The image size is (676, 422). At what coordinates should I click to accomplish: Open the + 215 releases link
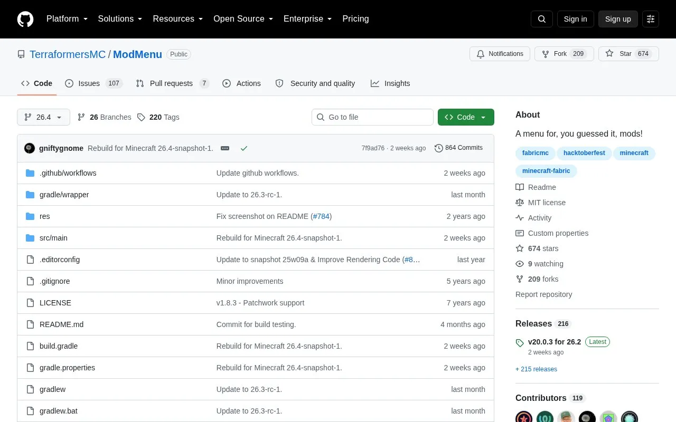point(536,369)
